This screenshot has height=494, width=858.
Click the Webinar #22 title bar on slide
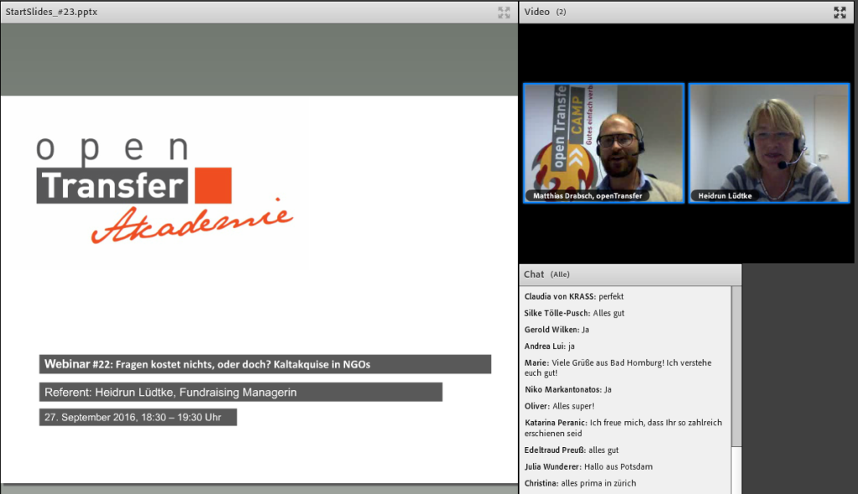pos(265,364)
